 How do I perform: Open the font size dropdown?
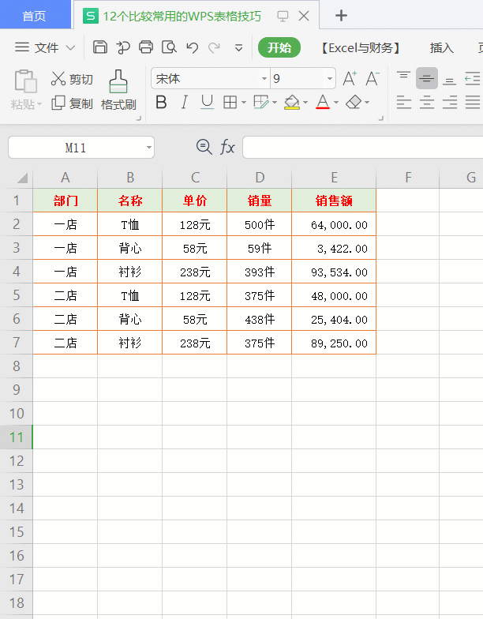[x=330, y=79]
